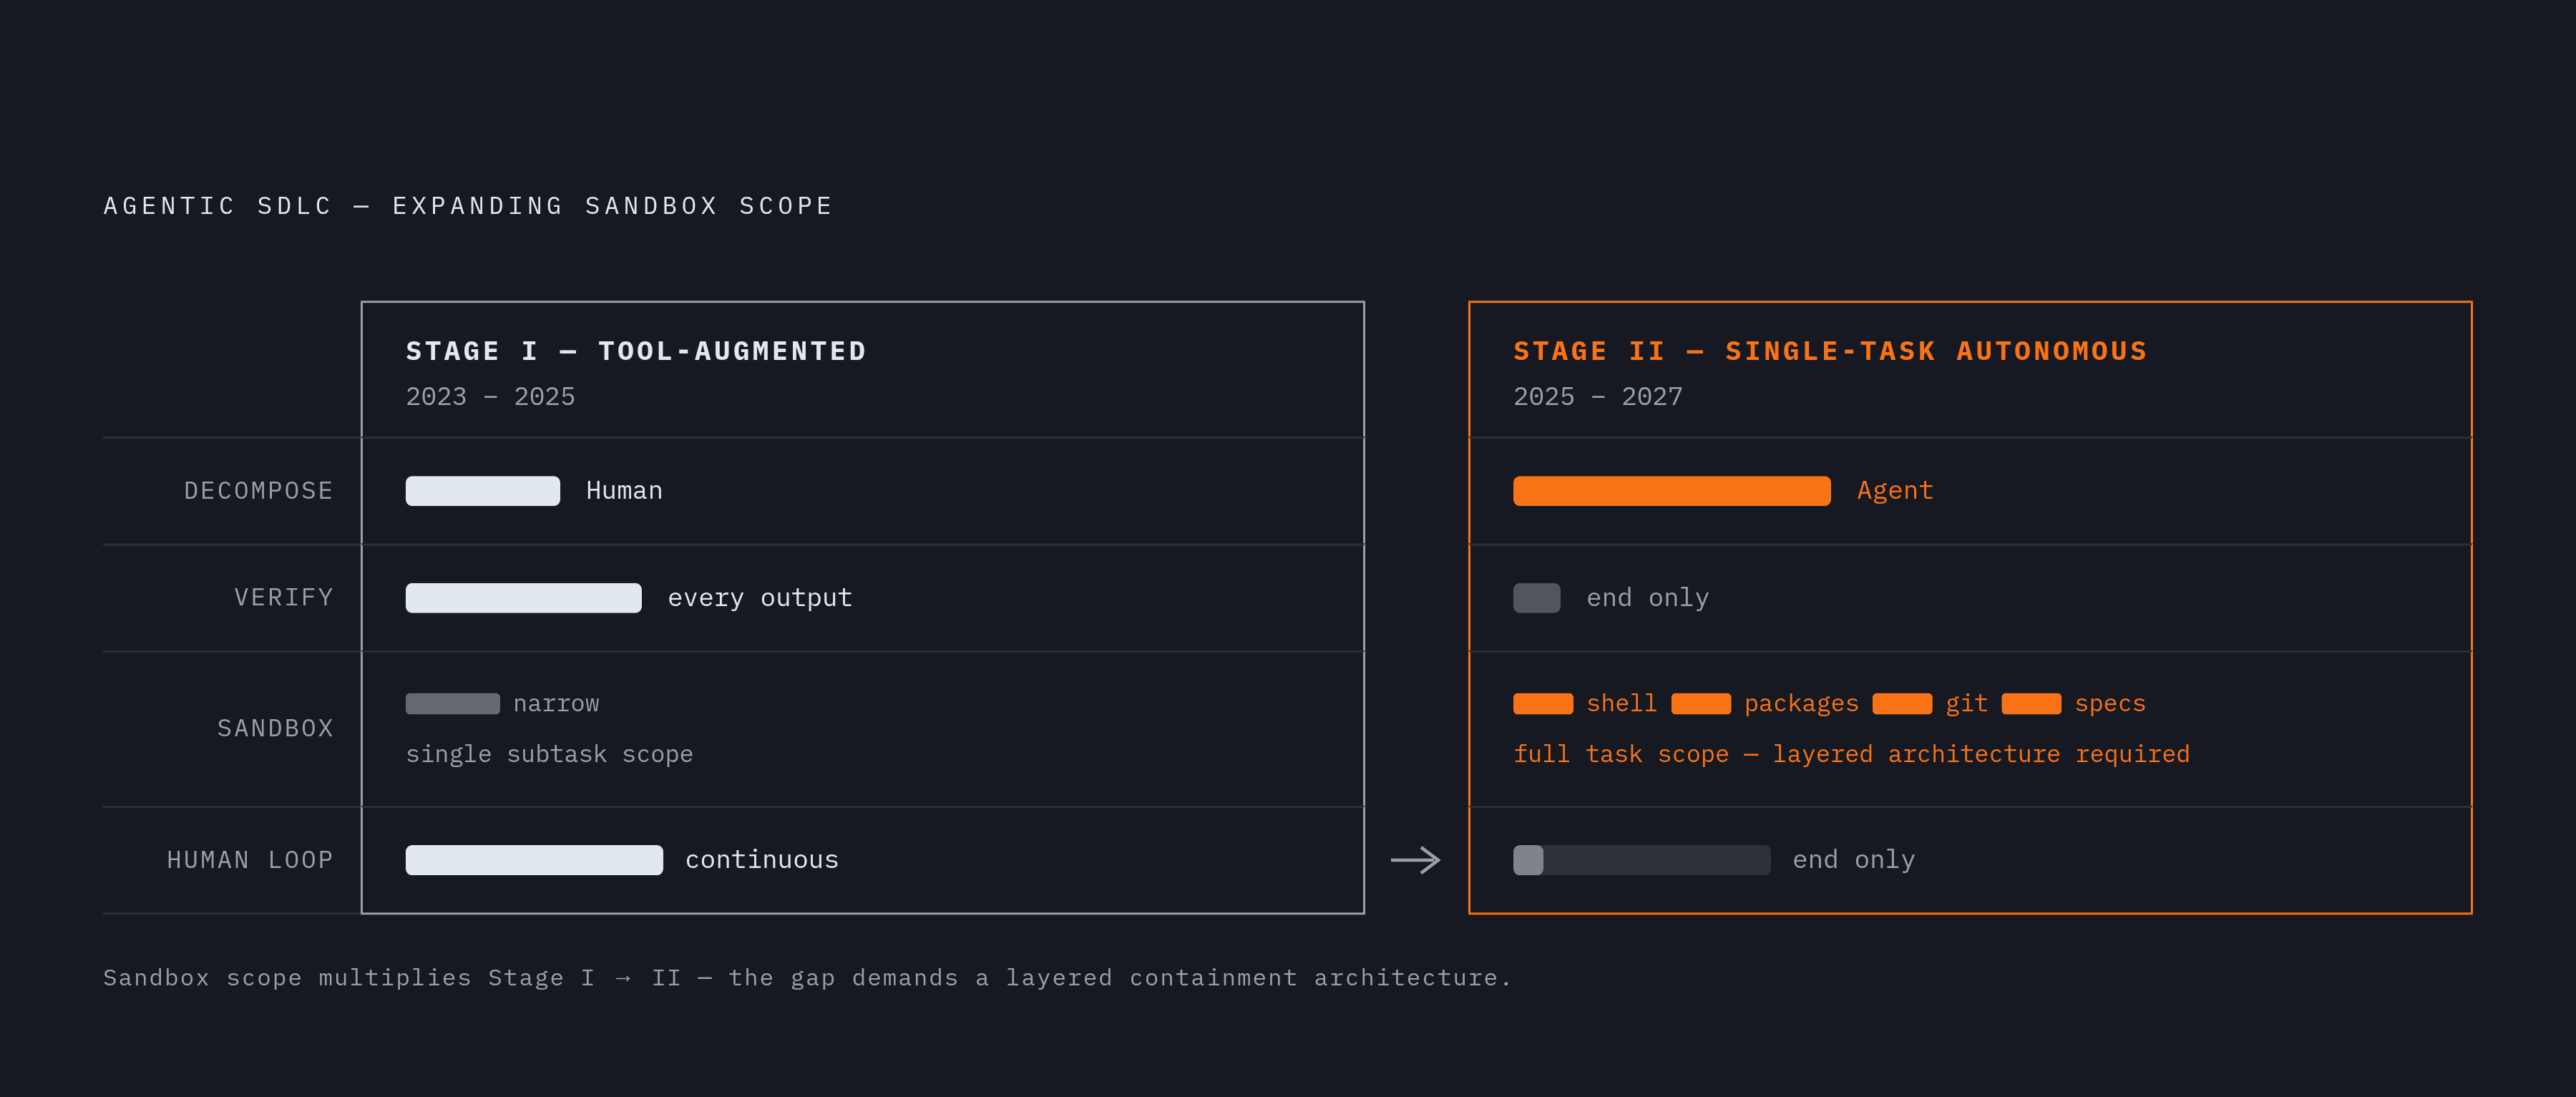Screen dimensions: 2576x1097
Task: Click the '2025 – 2027' date range
Action: (1598, 397)
